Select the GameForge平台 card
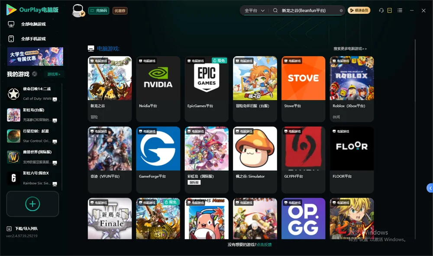Viewport: 433px width, 256px height. coord(158,160)
